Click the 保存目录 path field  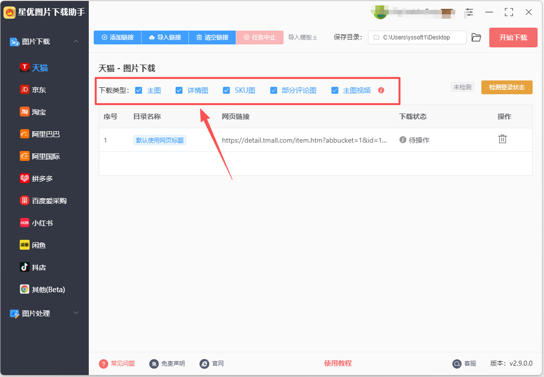coord(417,38)
